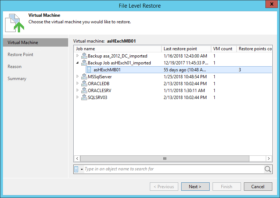Click the Backup asa_2012_DC_imported job icon
This screenshot has height=198, width=280.
point(84,56)
